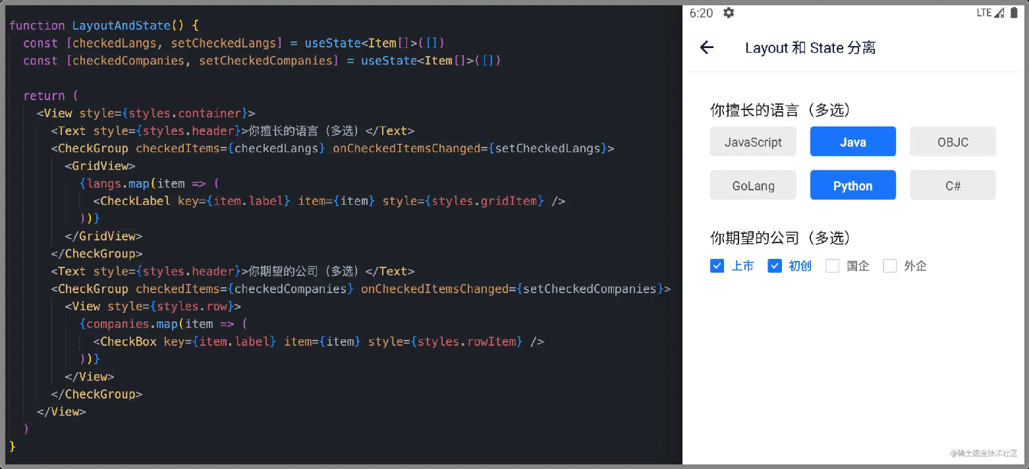Click the page title Layout 和 State 分离
The height and width of the screenshot is (469, 1029).
(x=810, y=48)
